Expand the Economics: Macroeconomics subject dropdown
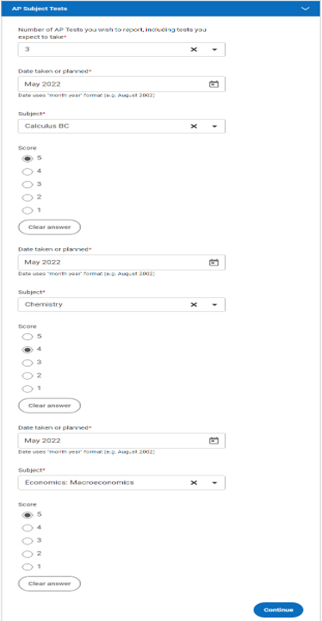This screenshot has width=322, height=621. tap(214, 483)
